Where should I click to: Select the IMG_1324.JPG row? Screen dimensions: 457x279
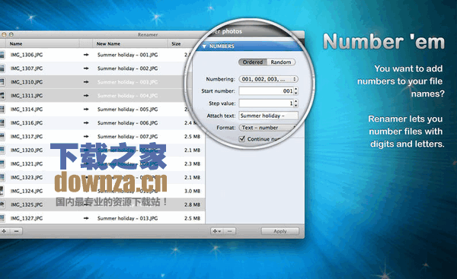click(102, 191)
